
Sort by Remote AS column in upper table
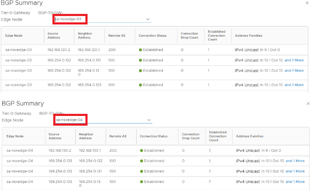117,35
